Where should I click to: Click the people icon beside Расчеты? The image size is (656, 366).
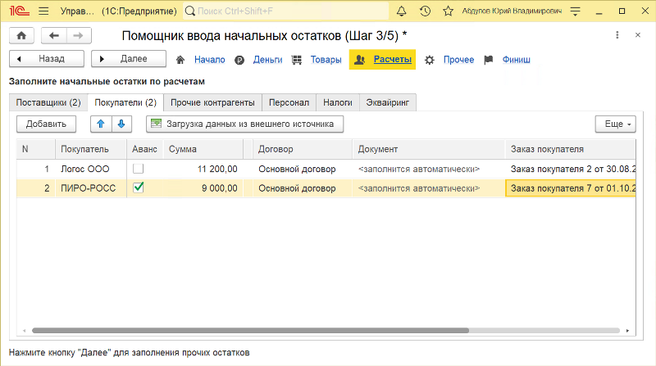(x=360, y=60)
